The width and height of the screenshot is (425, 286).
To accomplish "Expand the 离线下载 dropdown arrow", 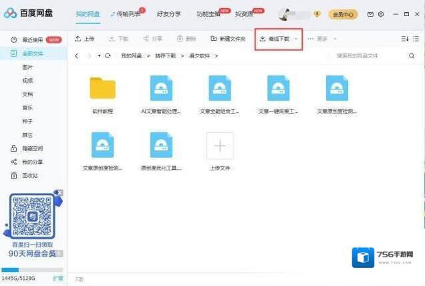I will (x=296, y=39).
